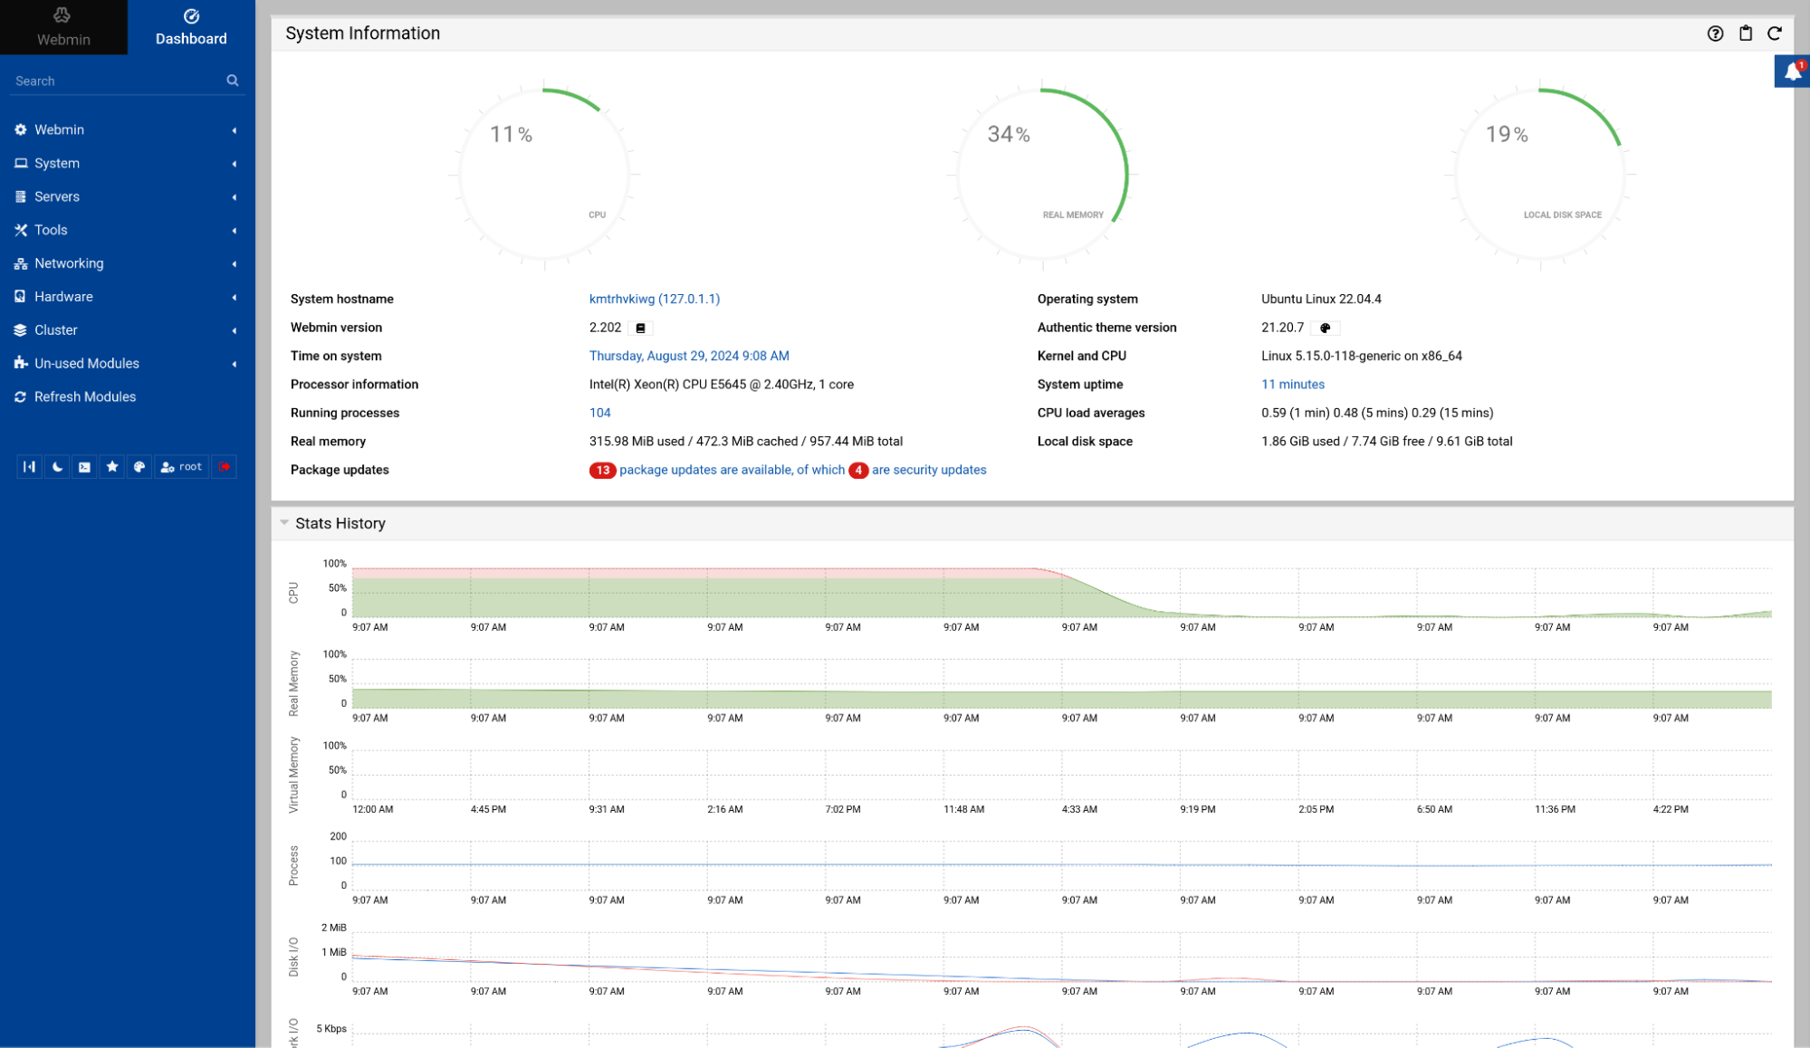The image size is (1810, 1048).
Task: Click the Webmin home icon in sidebar
Action: [62, 25]
